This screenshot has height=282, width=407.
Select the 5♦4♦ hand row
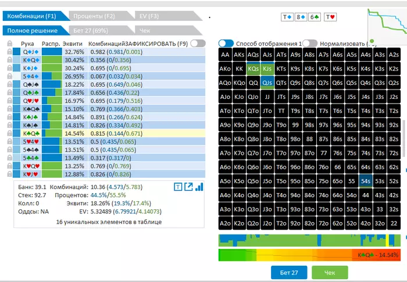[109, 76]
